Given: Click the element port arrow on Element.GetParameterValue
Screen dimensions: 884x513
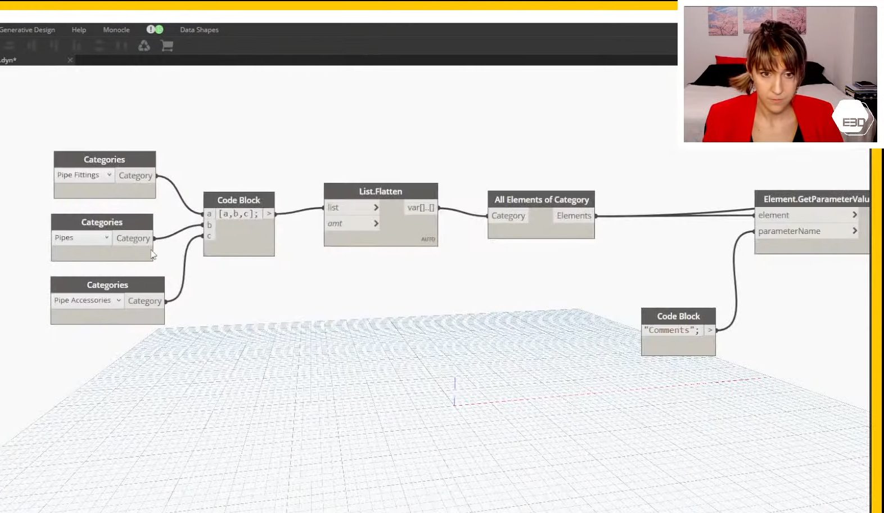Looking at the screenshot, I should [x=854, y=215].
